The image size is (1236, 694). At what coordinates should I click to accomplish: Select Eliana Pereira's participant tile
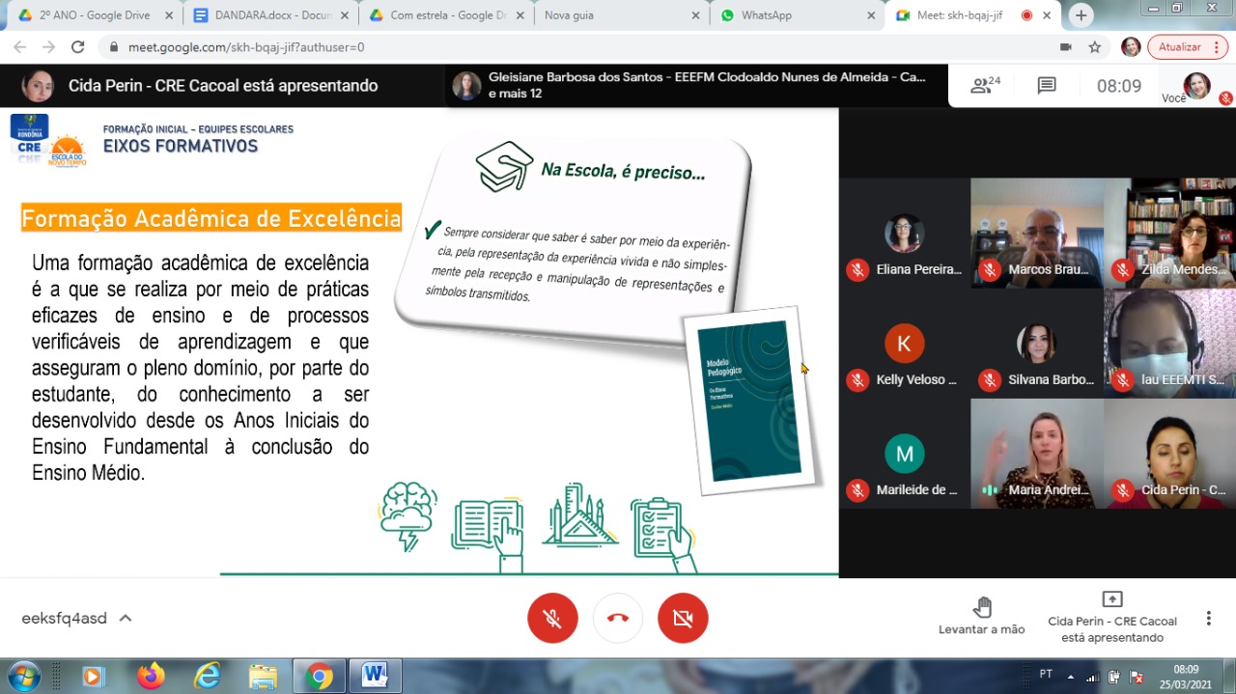click(905, 233)
